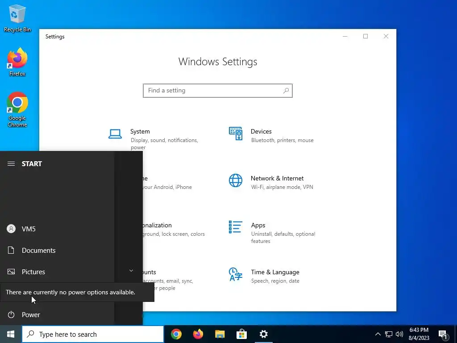This screenshot has width=457, height=343.
Task: Click 'Bluetooth, printers, mouse' description text
Action: (x=282, y=140)
